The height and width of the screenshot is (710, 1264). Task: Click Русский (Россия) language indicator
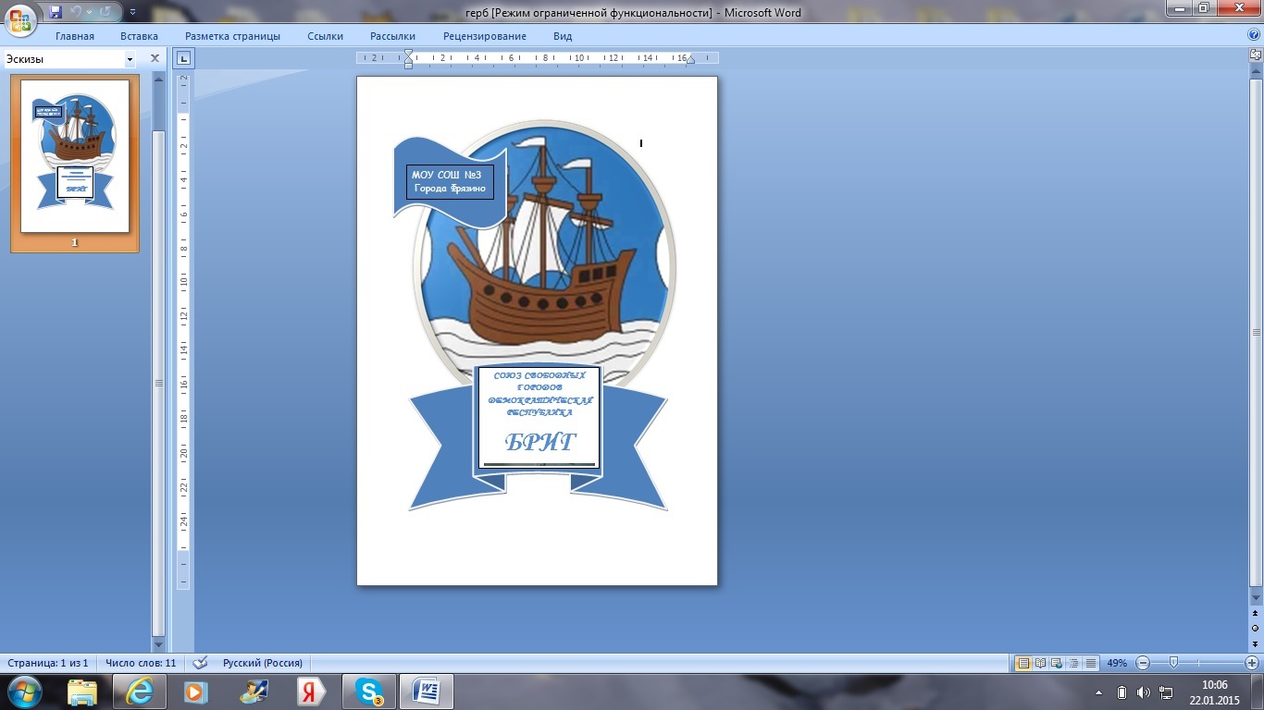click(x=263, y=663)
